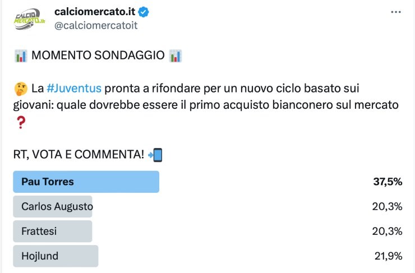Click the 37,5% result for Pau Torres
Screen dimensions: 415x273
tap(388, 182)
